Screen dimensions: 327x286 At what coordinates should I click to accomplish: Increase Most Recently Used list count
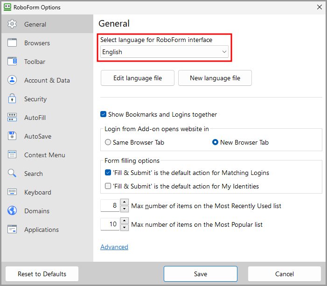click(125, 202)
